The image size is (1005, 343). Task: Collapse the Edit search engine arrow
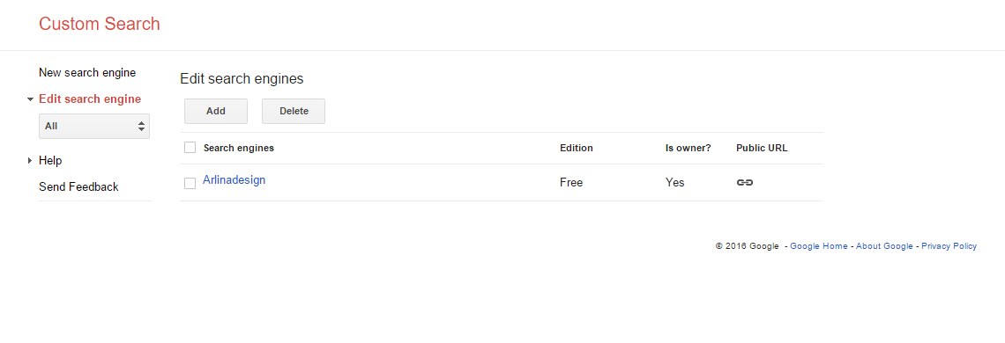coord(30,100)
